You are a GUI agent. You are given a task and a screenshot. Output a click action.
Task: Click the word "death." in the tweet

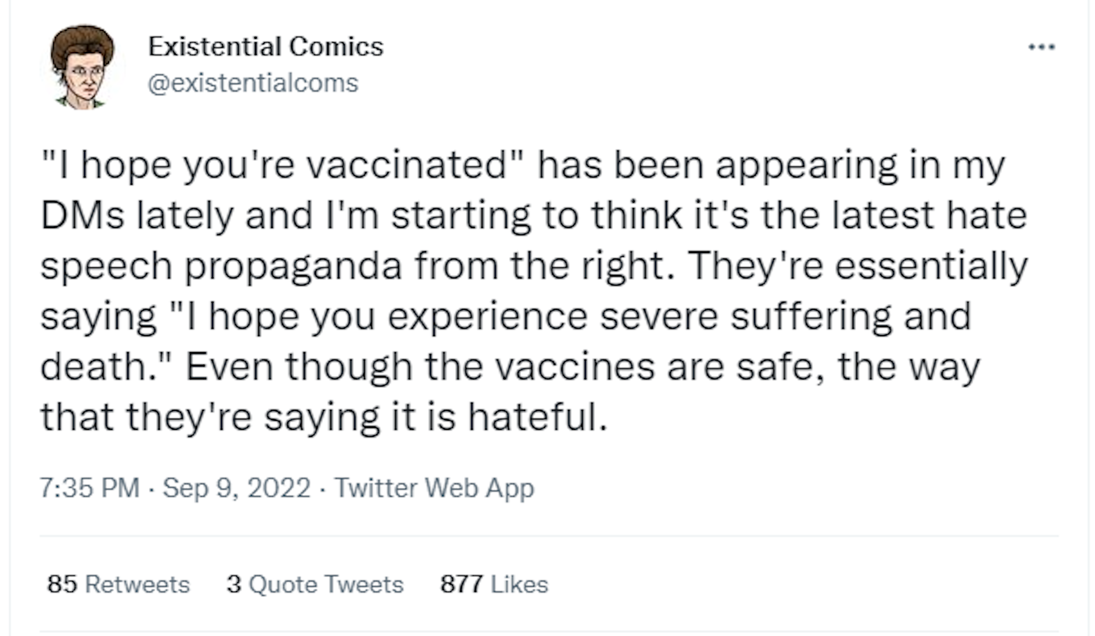(106, 367)
